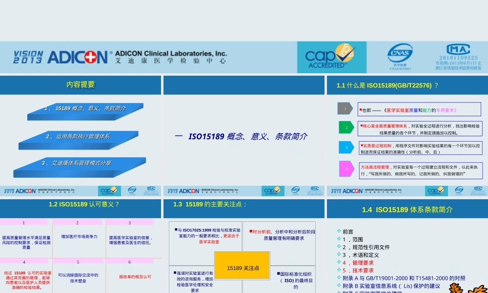Click the heading '一 ISO15189 概念、意义、条款简介'
Viewport: 488px width, 293px height.
pyautogui.click(x=241, y=136)
